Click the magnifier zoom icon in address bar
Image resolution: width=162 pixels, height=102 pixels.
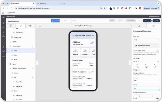coord(101,8)
